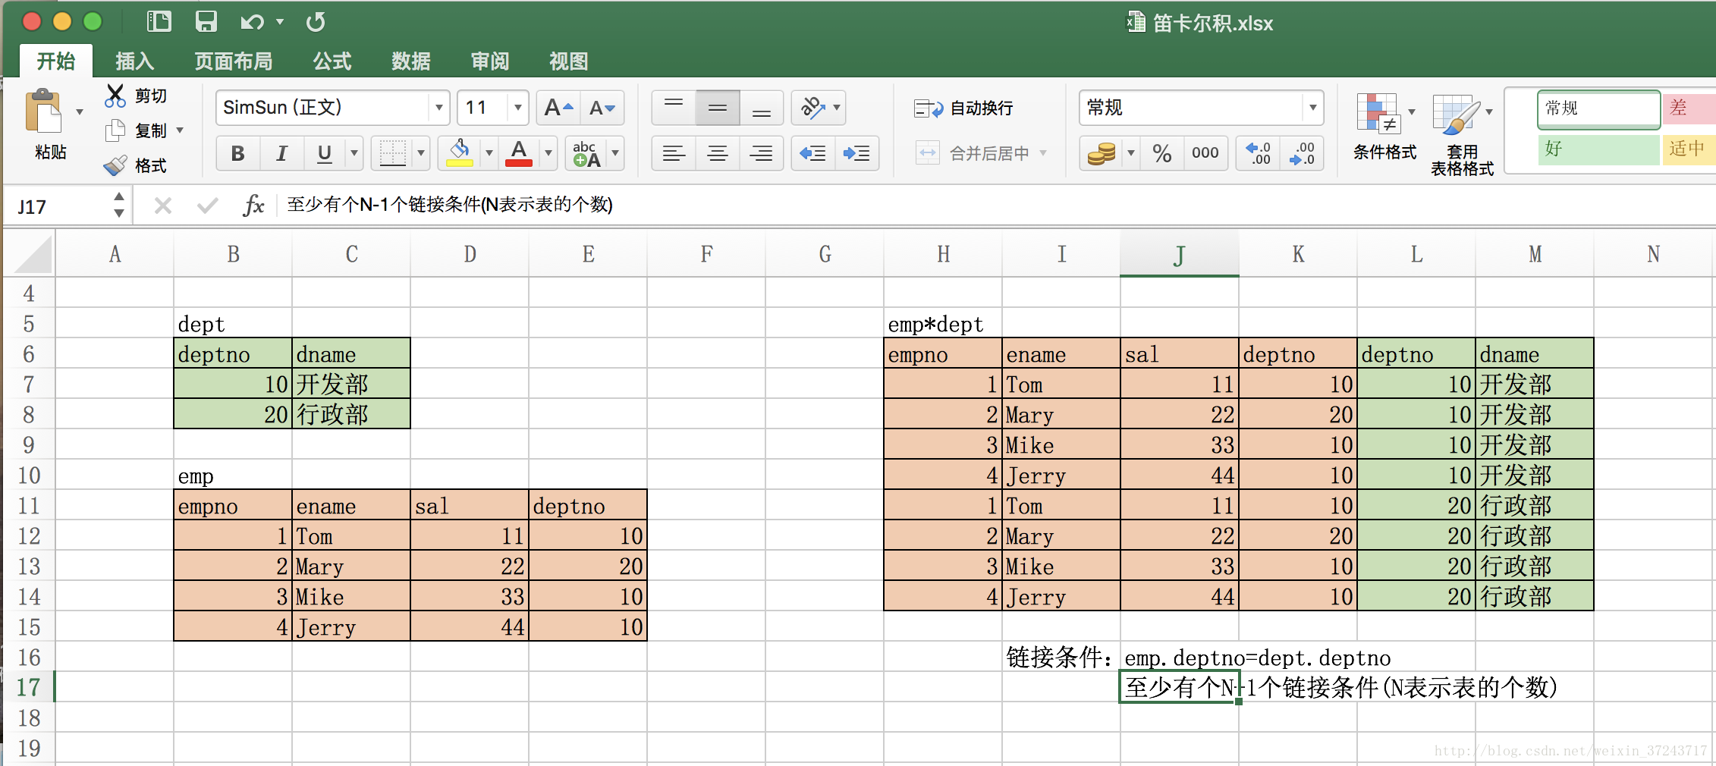Apply the 常规 cell style

(1598, 108)
